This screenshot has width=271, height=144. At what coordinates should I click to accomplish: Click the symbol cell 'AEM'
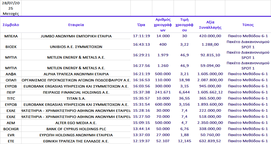(x=11, y=123)
